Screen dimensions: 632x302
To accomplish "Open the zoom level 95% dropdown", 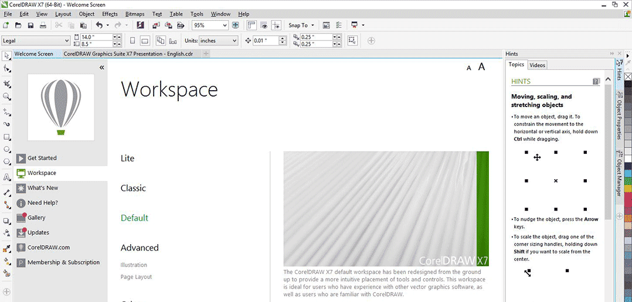I will click(x=225, y=25).
